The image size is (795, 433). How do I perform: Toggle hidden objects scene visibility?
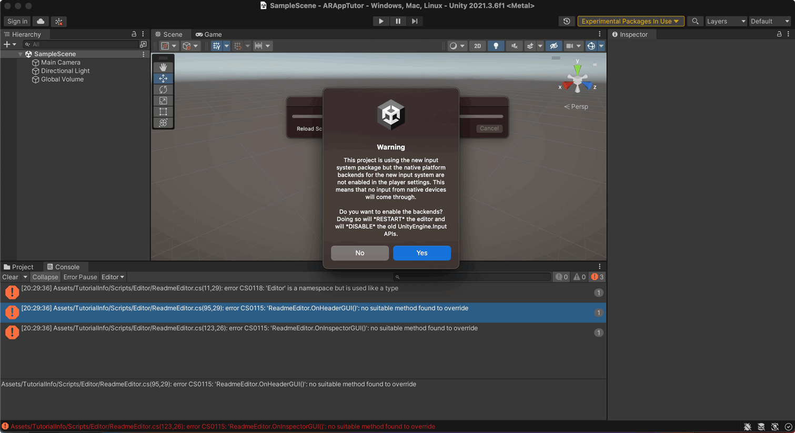pyautogui.click(x=554, y=46)
